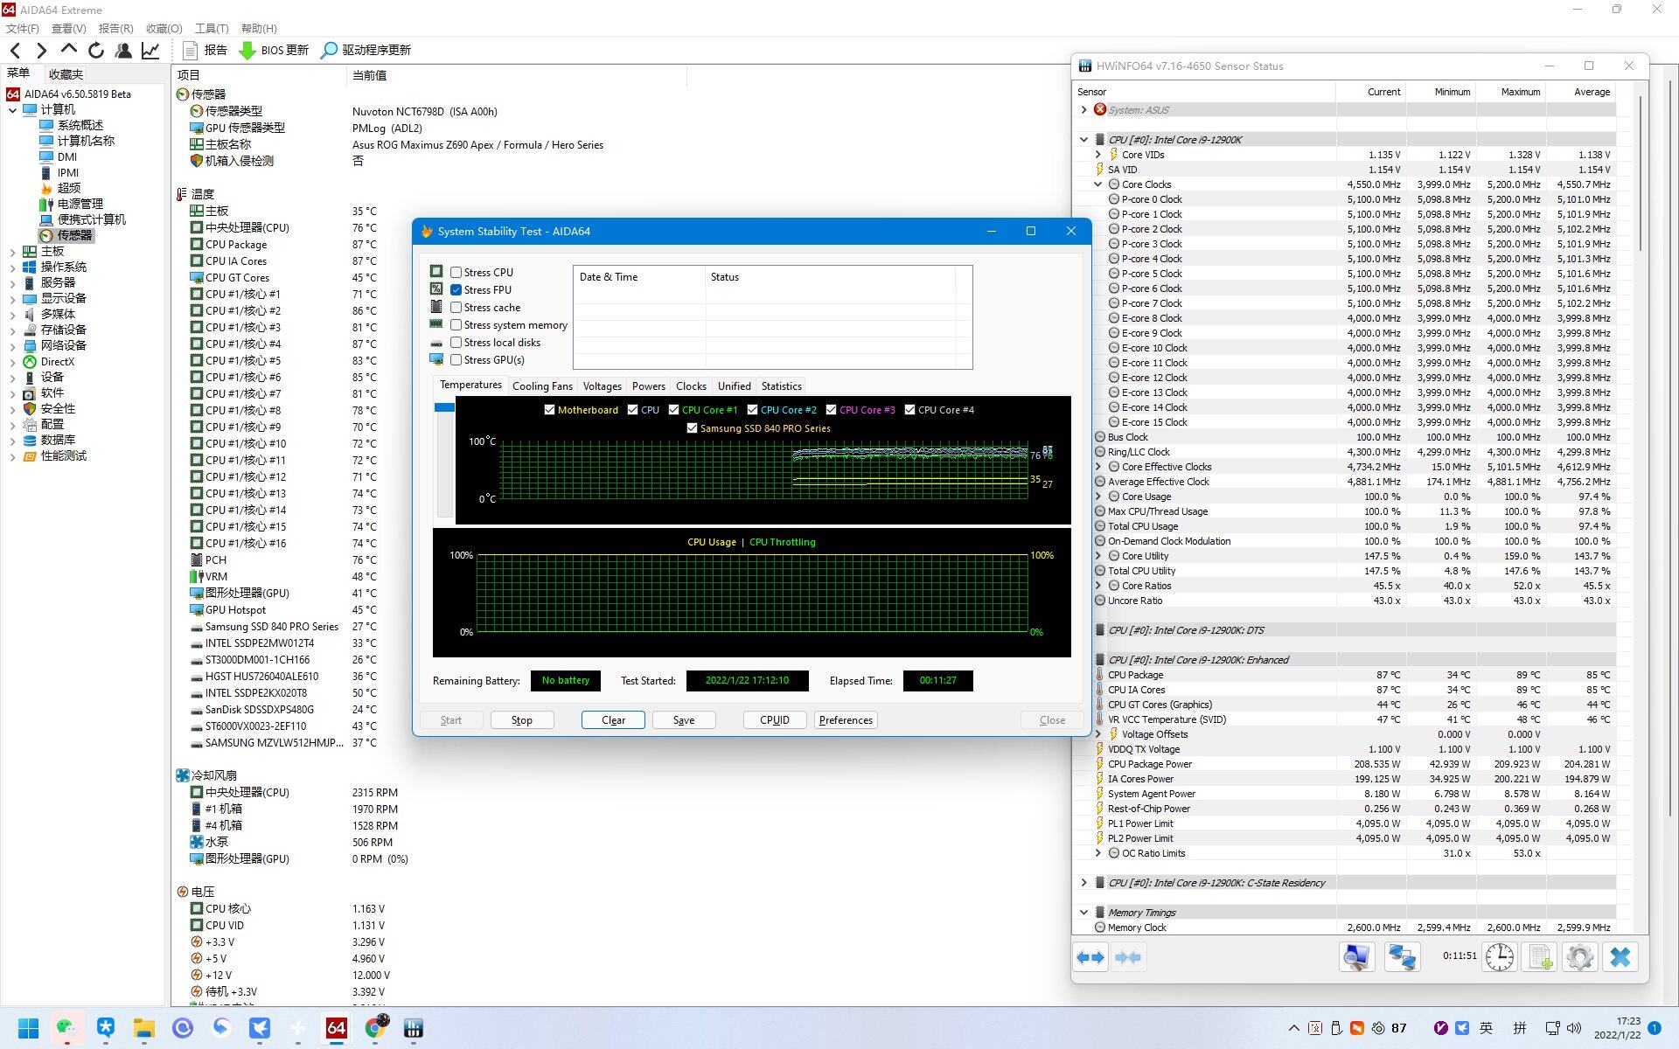The width and height of the screenshot is (1679, 1049).
Task: Switch to Voltages tab
Action: pos(603,386)
